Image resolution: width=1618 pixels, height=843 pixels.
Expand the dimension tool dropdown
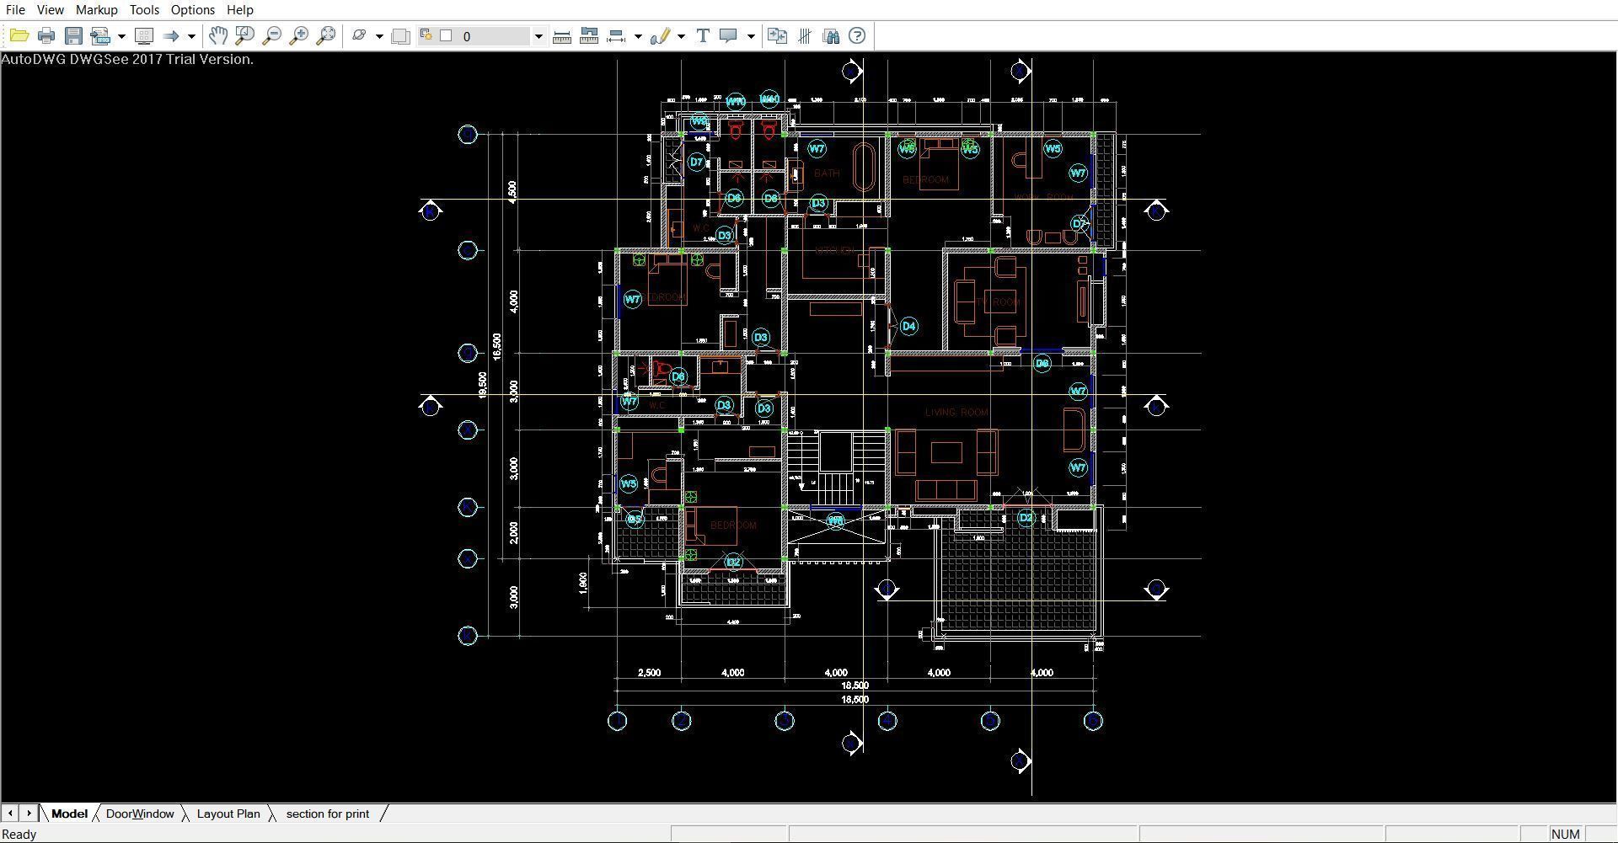point(638,35)
